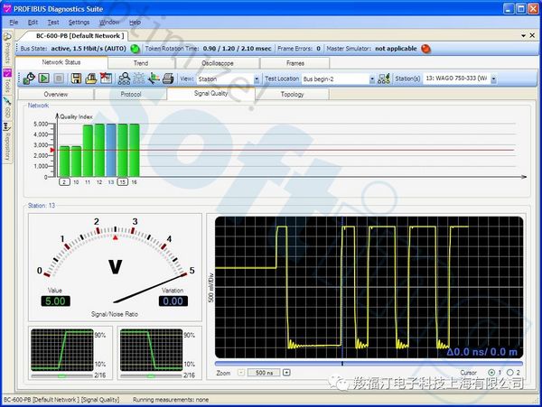Click the test location network icon
The width and height of the screenshot is (542, 407).
[x=384, y=79]
